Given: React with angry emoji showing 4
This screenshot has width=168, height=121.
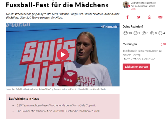Looking at the screenshot, I should [160, 33].
